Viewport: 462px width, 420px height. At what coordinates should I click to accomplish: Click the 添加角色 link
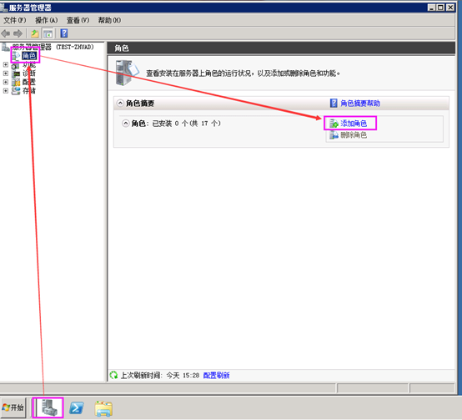[354, 124]
